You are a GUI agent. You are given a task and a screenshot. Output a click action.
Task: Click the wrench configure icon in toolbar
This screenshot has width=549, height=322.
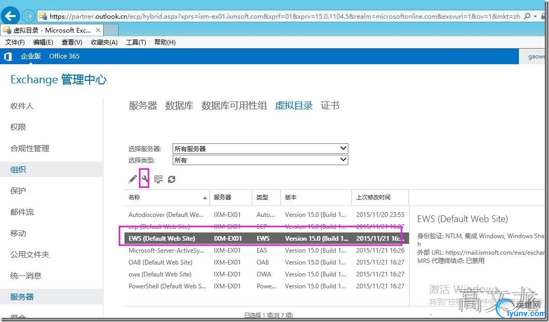coord(145,179)
